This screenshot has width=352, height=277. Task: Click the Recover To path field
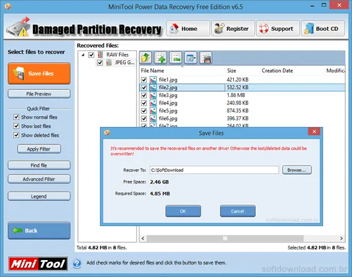(x=214, y=170)
